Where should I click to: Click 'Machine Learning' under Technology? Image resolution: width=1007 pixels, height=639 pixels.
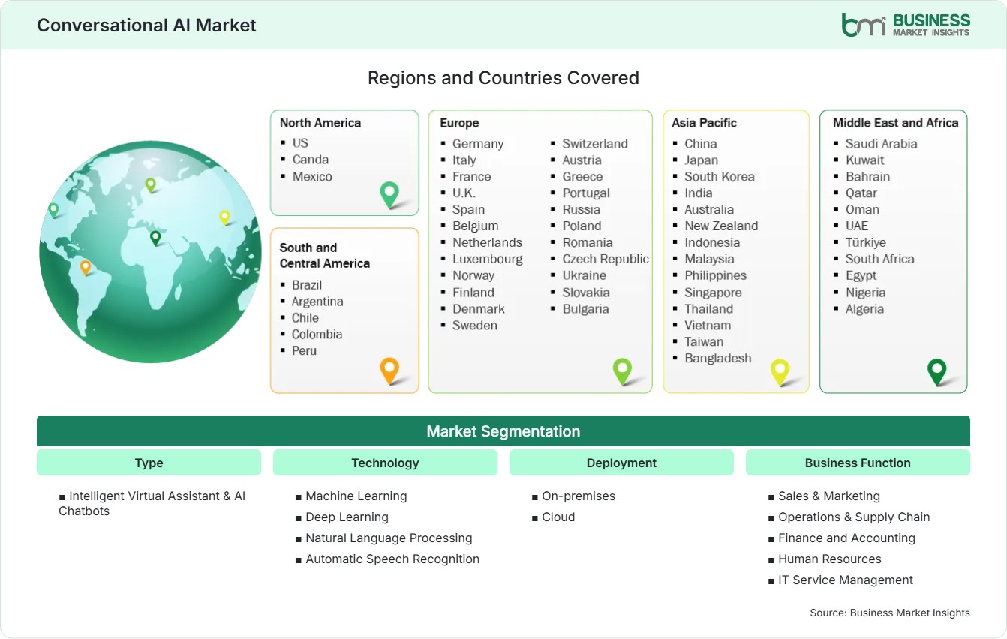pos(356,496)
